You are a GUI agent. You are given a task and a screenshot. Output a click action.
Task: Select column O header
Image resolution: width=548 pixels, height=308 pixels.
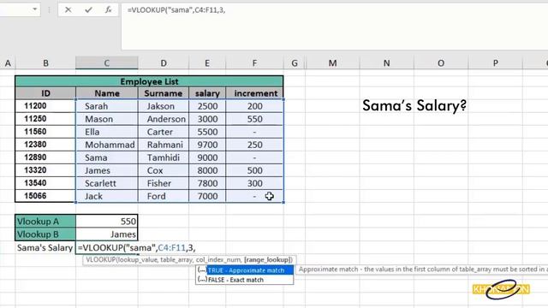tap(441, 63)
